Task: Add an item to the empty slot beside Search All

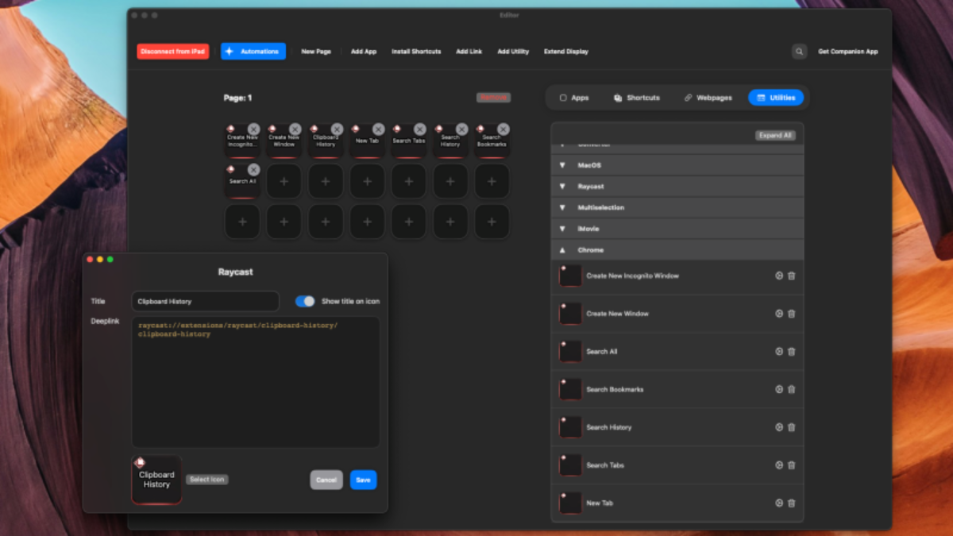Action: 284,182
